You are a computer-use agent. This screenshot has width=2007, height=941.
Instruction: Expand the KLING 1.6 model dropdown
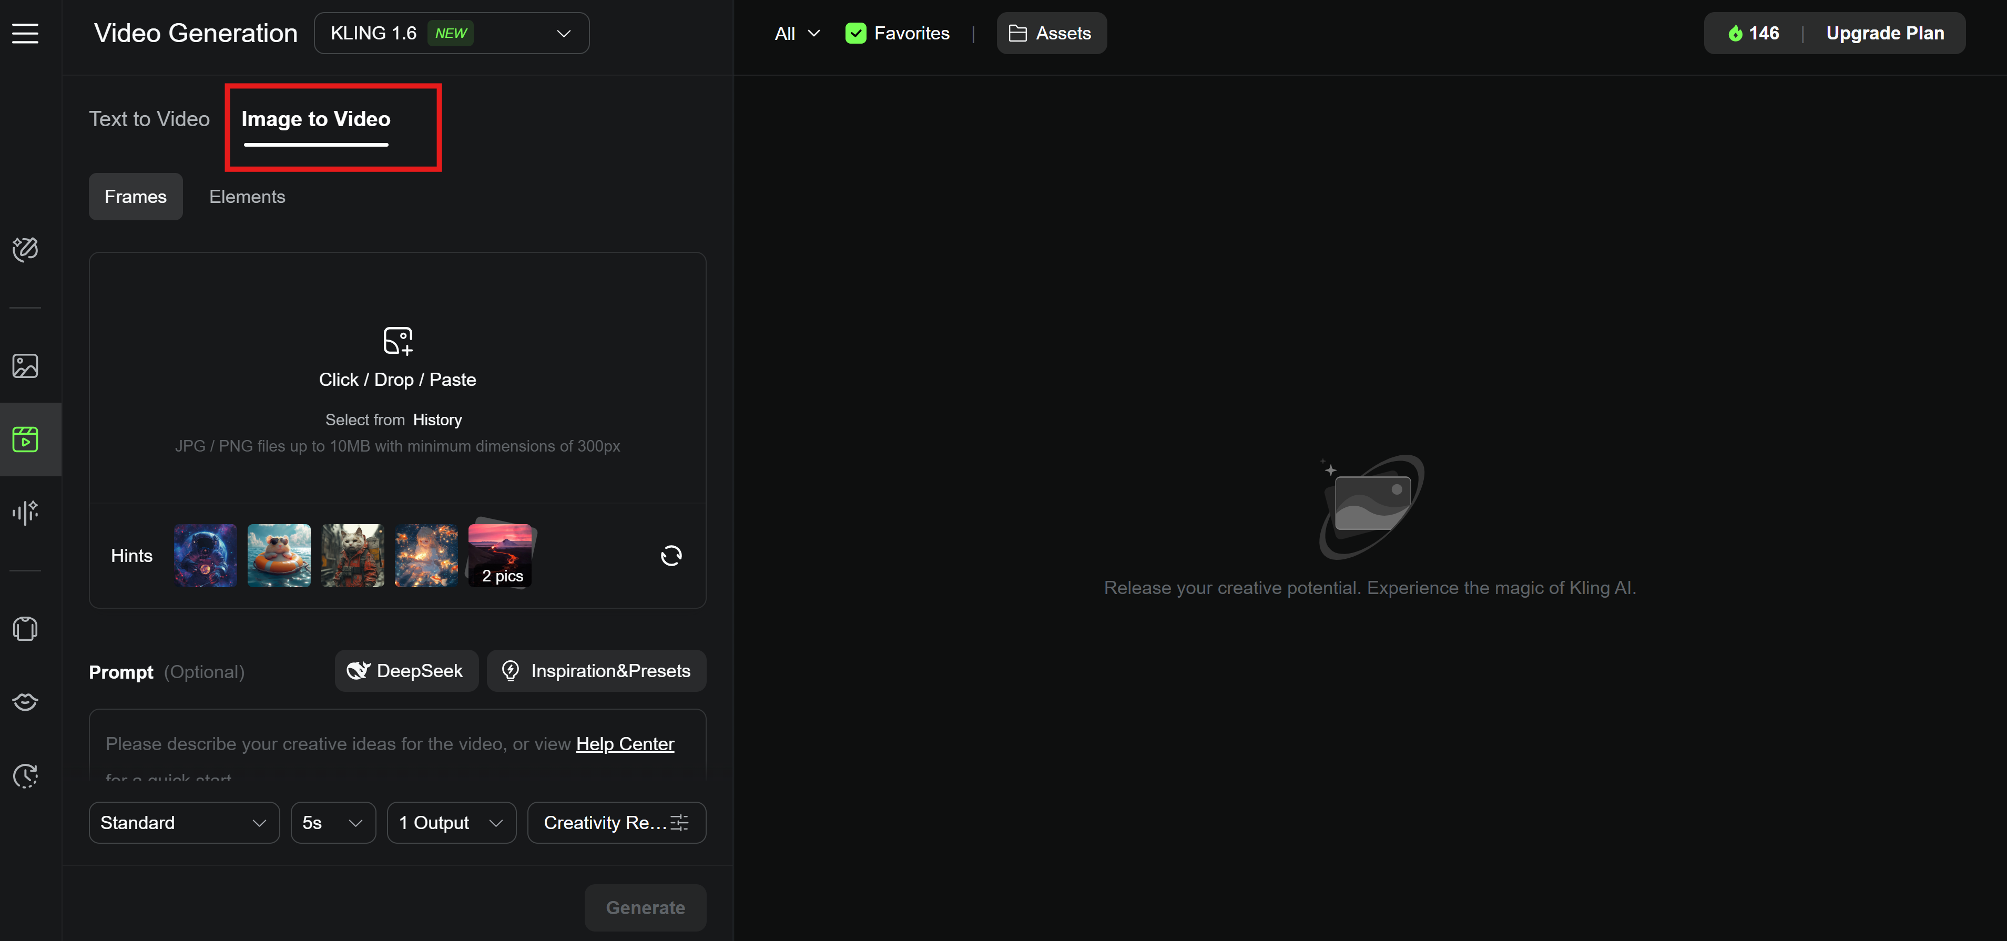(x=451, y=34)
